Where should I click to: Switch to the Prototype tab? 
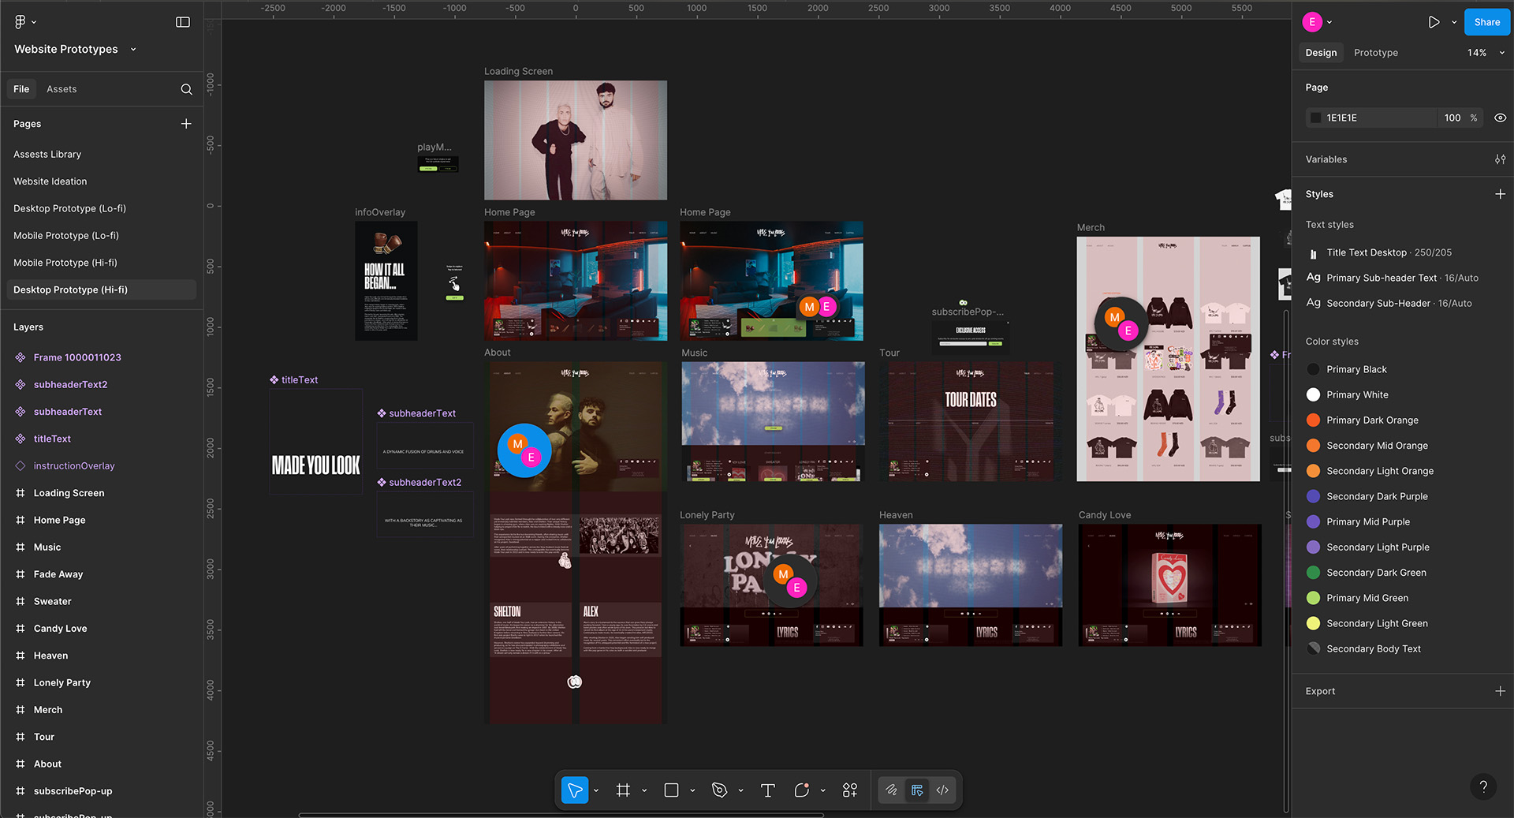pyautogui.click(x=1375, y=53)
